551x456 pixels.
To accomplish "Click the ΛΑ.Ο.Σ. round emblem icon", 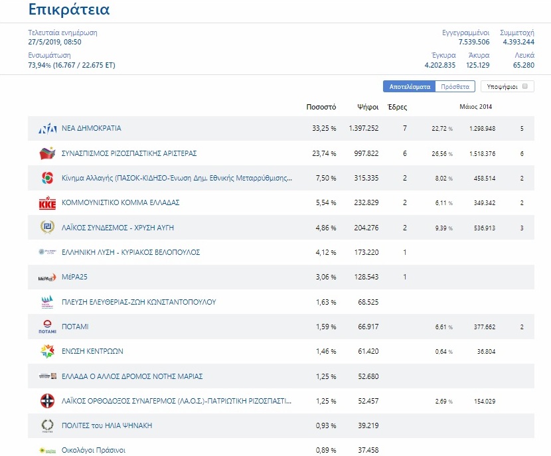I will (x=47, y=401).
